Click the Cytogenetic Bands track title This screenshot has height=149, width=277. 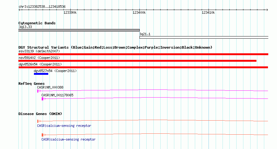click(37, 23)
